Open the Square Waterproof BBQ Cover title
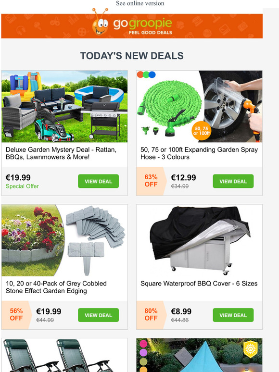The image size is (279, 372). tap(199, 284)
